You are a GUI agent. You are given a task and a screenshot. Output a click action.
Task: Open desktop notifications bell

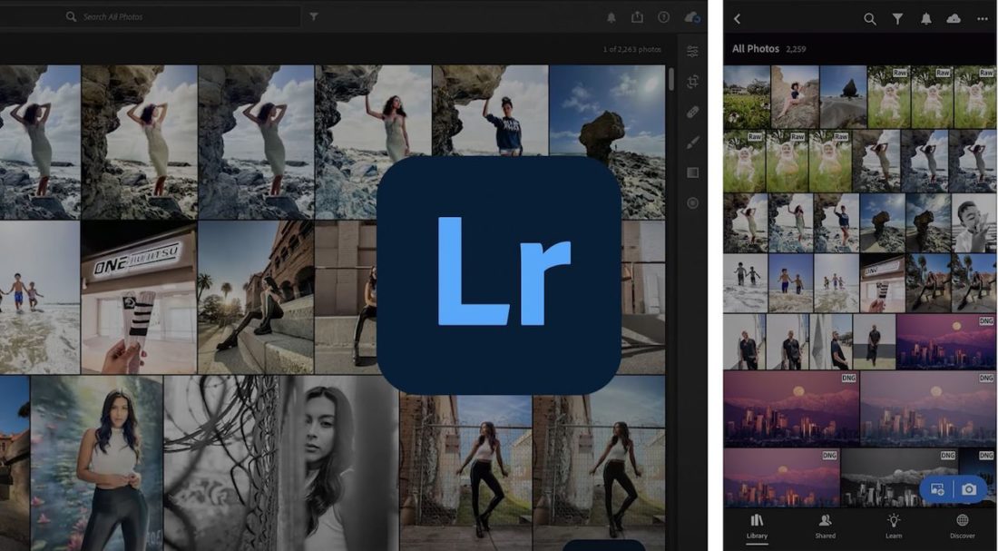pos(611,17)
